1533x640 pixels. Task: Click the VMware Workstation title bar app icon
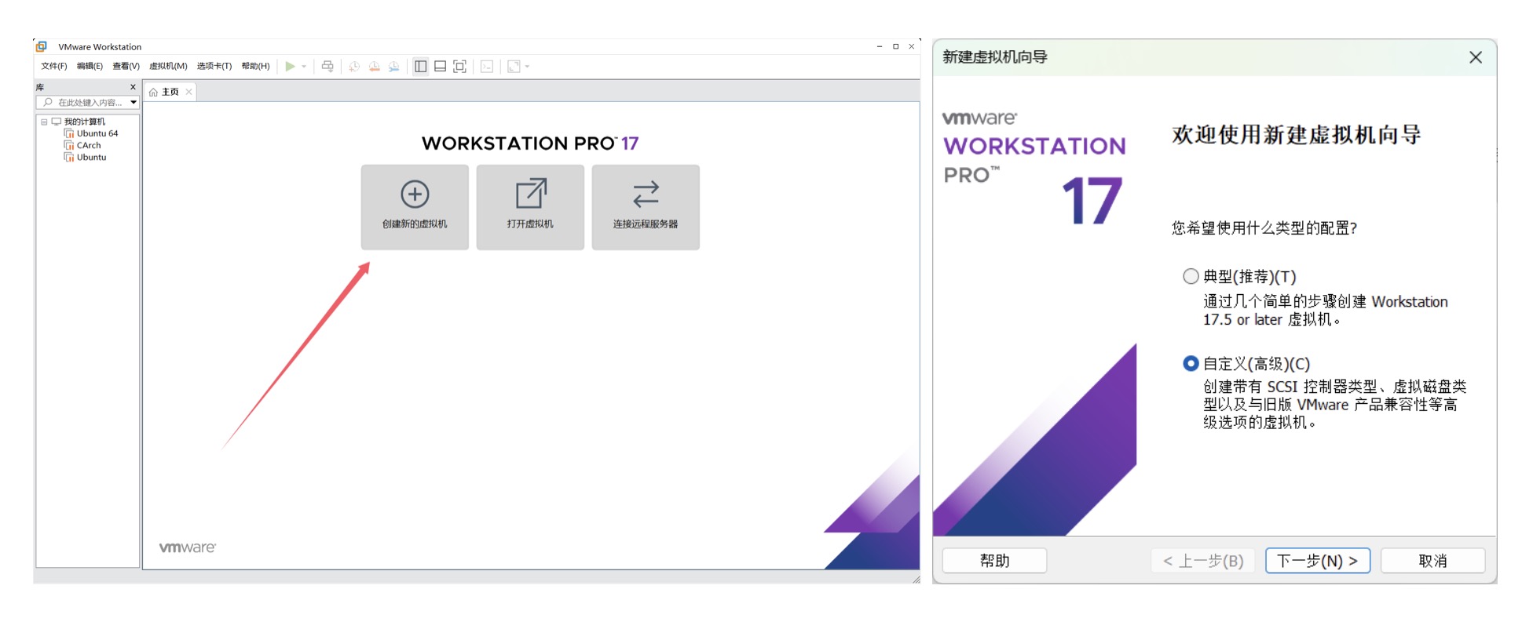(42, 47)
